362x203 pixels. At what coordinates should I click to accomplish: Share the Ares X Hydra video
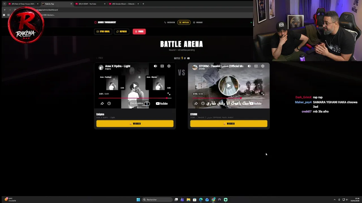102,103
